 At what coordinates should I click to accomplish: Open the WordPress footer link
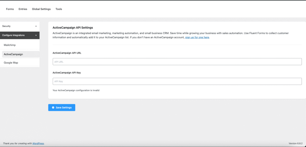[x=38, y=143]
